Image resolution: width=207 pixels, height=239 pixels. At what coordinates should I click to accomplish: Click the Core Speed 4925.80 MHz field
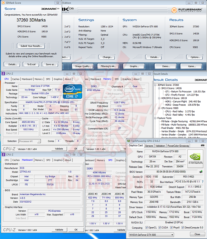[x=28, y=122]
